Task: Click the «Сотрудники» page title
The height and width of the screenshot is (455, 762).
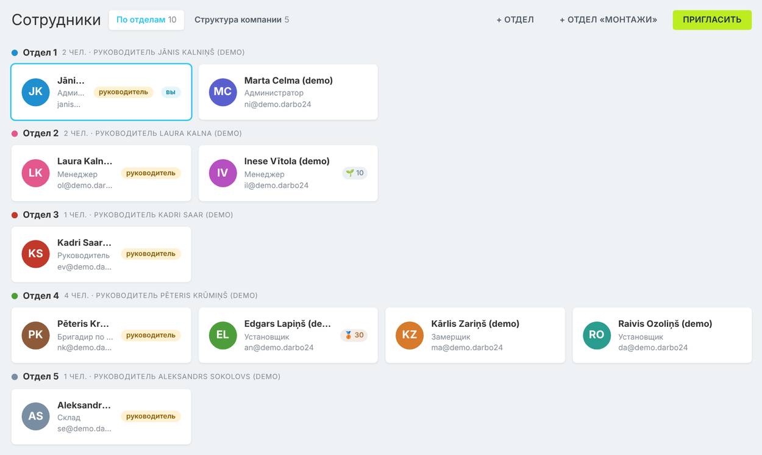Action: [56, 20]
